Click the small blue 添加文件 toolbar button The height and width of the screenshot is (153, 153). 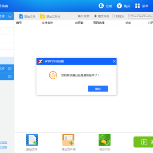27,16
